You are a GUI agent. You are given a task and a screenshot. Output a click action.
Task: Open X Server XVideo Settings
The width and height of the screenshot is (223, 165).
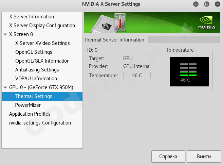[42, 43]
